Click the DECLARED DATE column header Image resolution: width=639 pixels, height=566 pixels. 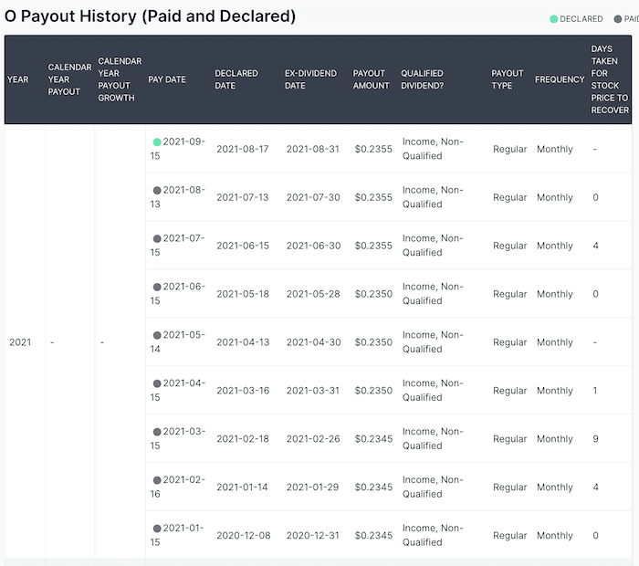click(236, 79)
